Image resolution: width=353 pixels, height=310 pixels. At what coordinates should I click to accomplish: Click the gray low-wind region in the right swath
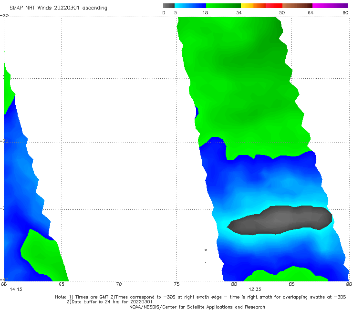pyautogui.click(x=280, y=220)
